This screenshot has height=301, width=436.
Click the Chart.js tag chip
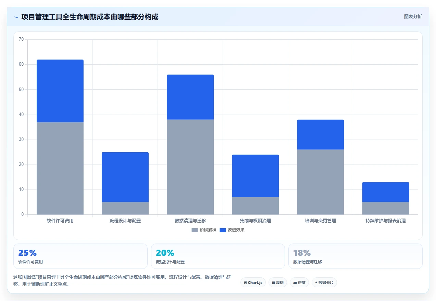point(253,283)
